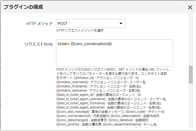Image resolution: width=196 pixels, height=131 pixels.
Task: Click the {$conv_priority} 会話の優先度 variable text
Action: click(x=79, y=124)
